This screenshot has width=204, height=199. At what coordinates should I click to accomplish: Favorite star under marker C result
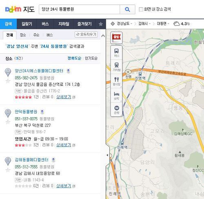point(8,170)
